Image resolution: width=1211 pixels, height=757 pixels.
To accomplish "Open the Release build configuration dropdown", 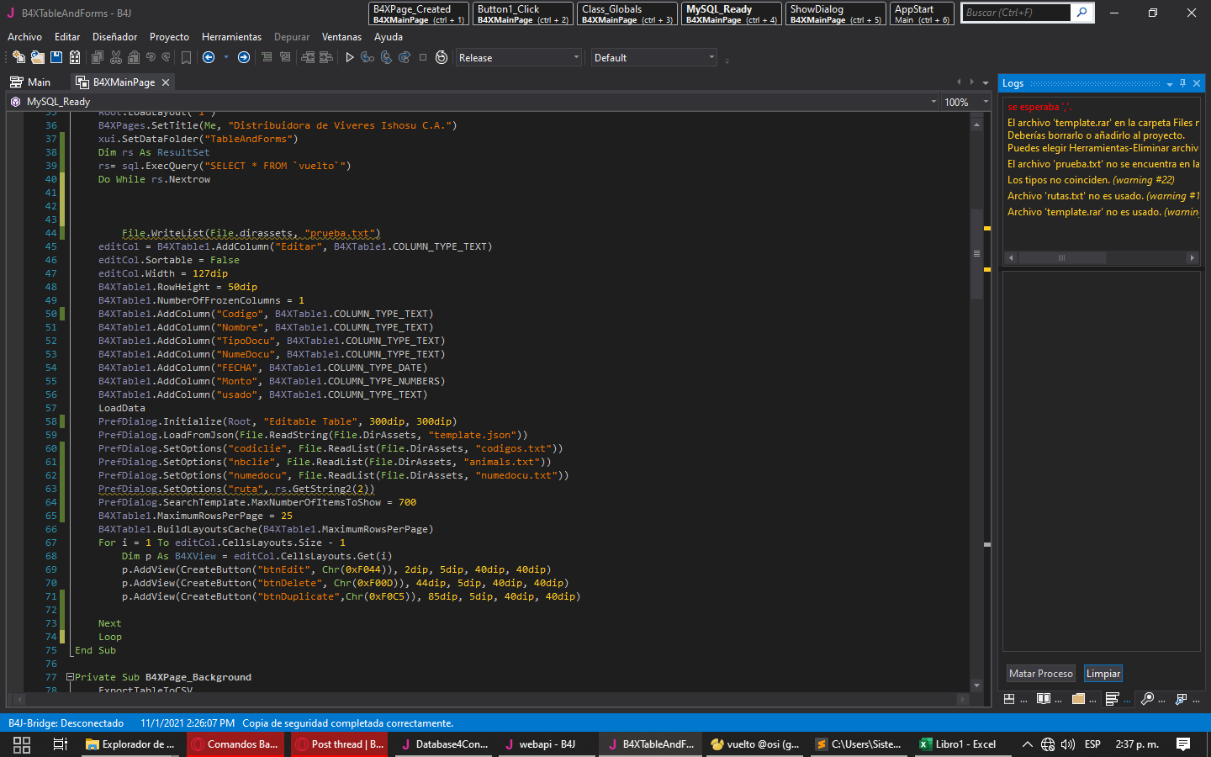I will point(518,58).
